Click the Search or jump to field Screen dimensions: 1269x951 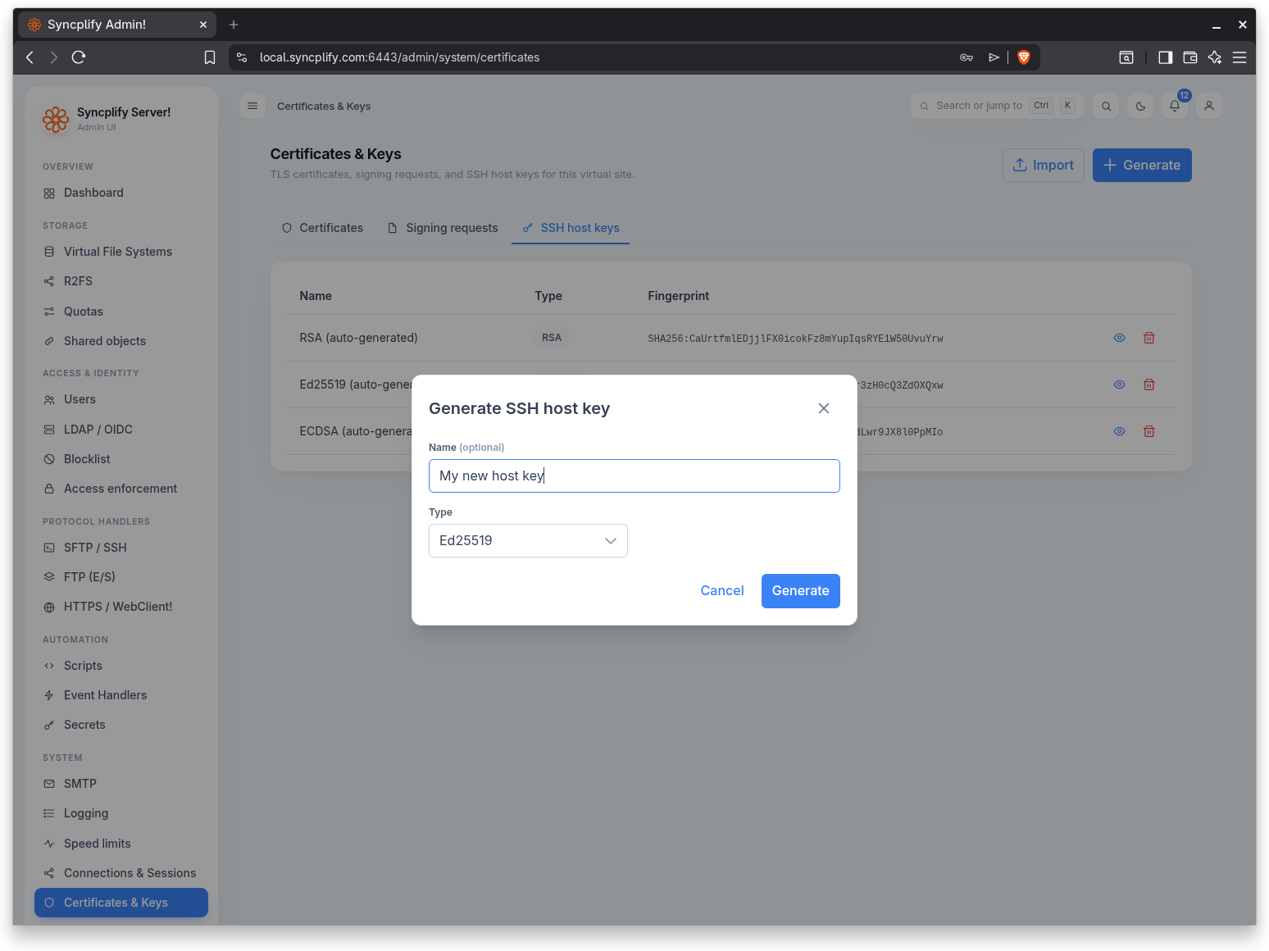[x=997, y=106]
